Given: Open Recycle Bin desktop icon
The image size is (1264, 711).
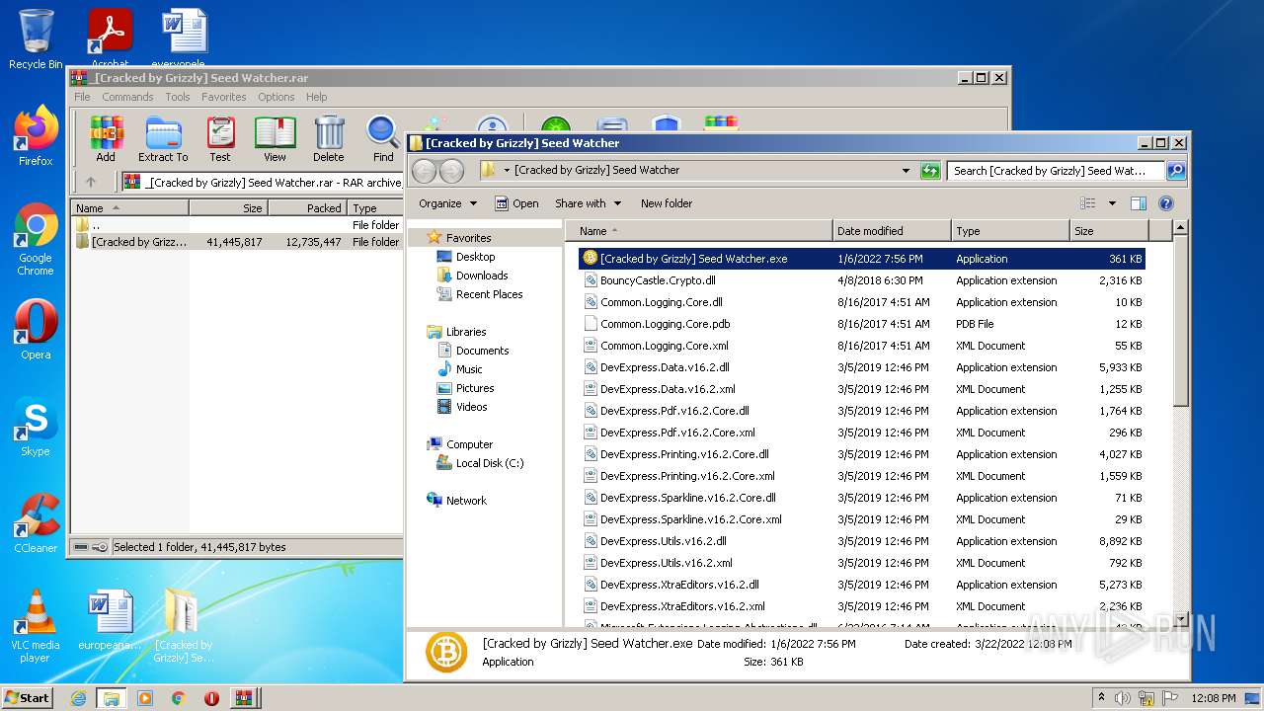Looking at the screenshot, I should pos(36,39).
